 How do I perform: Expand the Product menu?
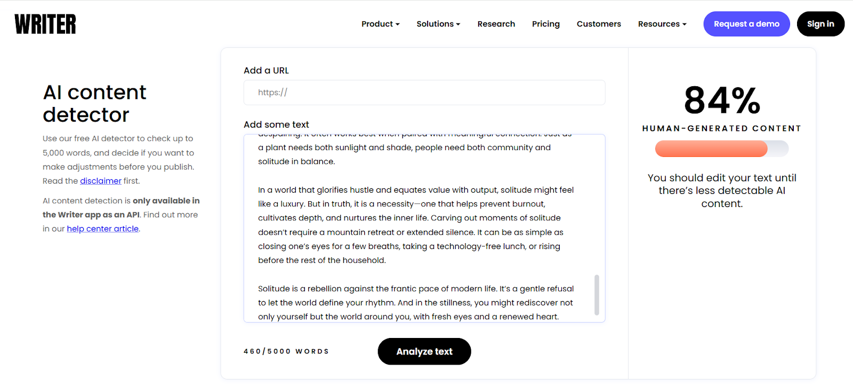pyautogui.click(x=380, y=24)
